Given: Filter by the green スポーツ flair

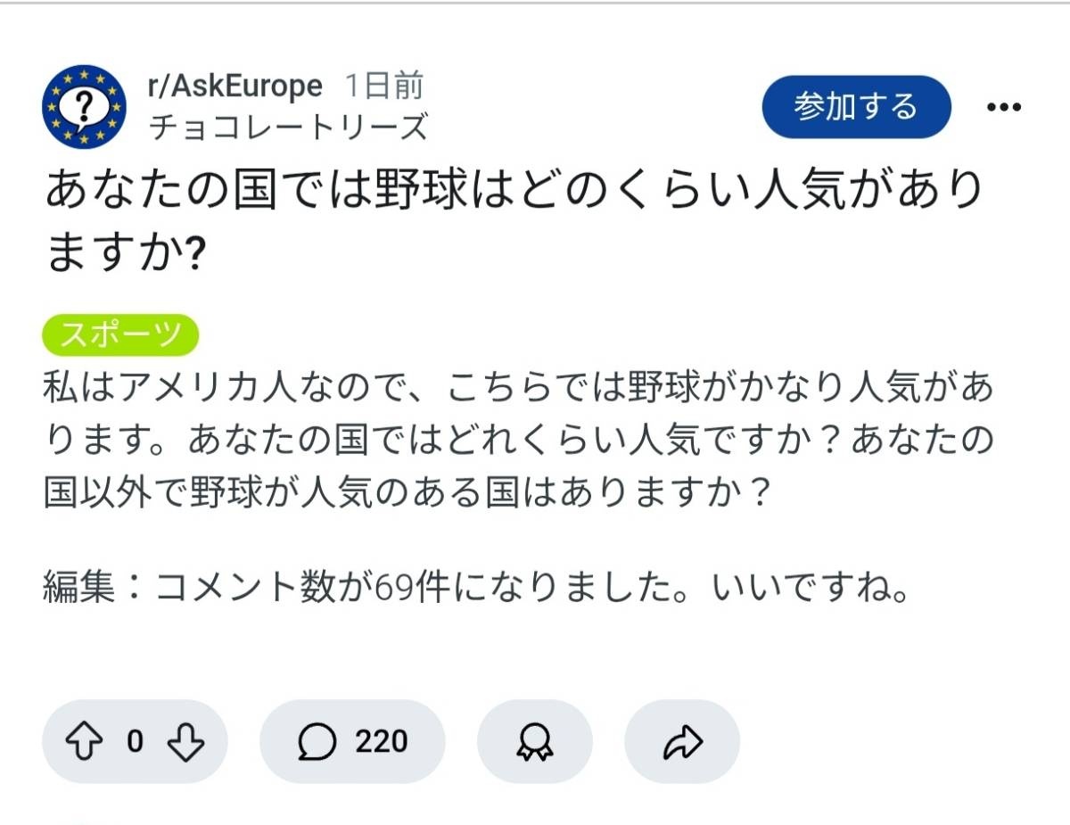Looking at the screenshot, I should click(120, 334).
